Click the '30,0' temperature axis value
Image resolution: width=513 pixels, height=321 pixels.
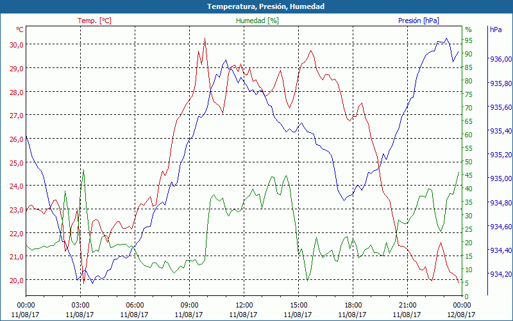point(17,45)
